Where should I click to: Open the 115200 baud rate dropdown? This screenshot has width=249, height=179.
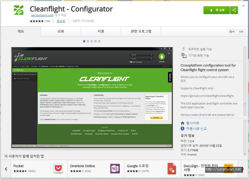[x=141, y=59]
